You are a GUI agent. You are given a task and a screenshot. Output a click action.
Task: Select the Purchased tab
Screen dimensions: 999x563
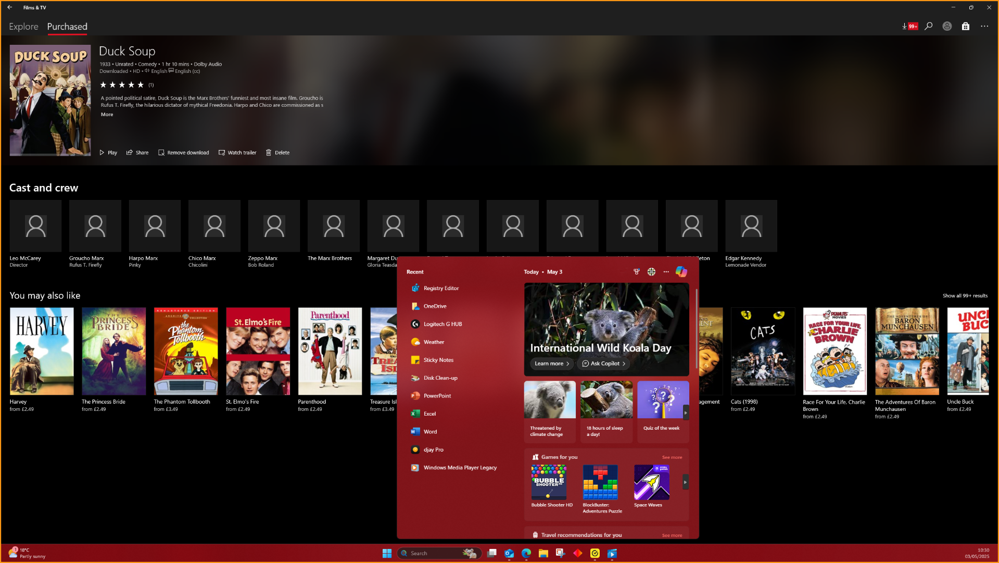click(x=67, y=27)
